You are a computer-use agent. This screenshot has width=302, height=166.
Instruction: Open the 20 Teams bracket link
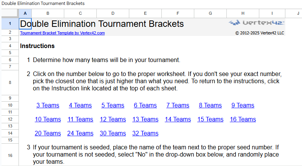[x=48, y=133]
